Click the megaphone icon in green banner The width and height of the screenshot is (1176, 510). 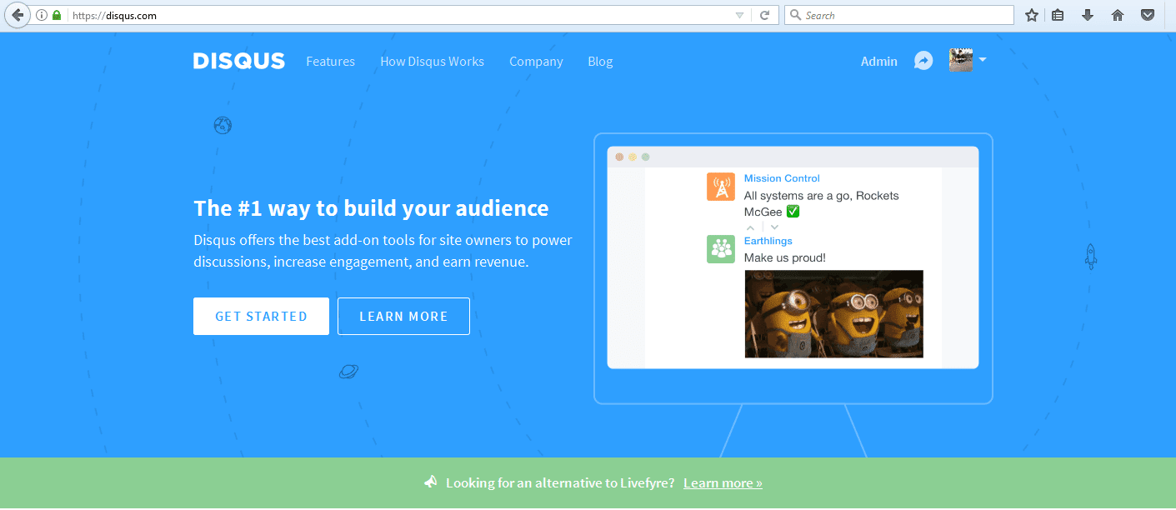point(431,482)
